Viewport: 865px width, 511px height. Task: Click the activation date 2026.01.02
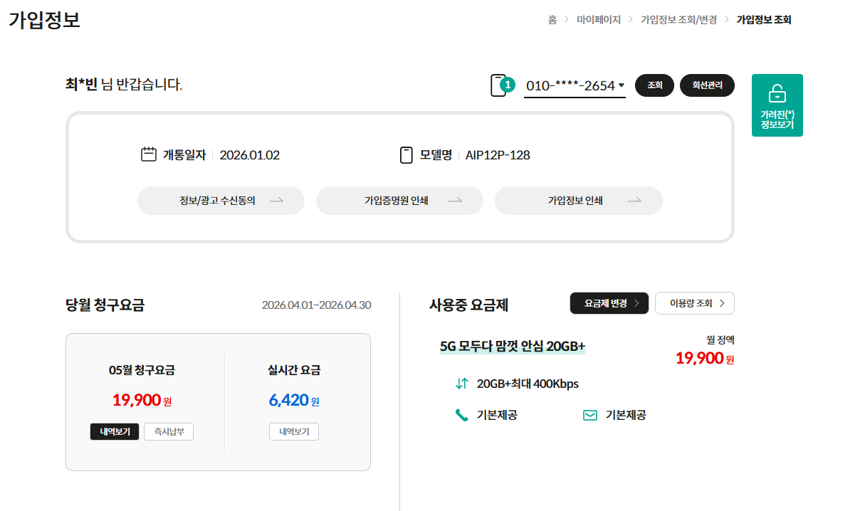point(250,155)
